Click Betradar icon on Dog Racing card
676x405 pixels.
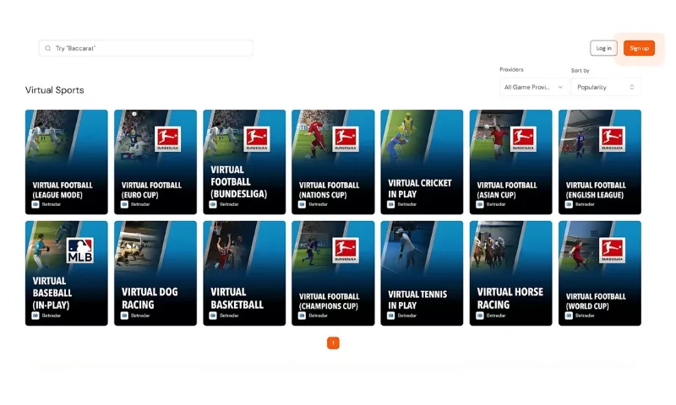pos(124,316)
